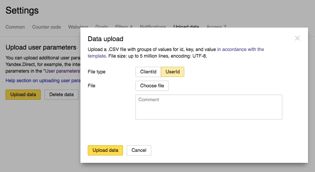315x172 pixels.
Task: Select ClientId file type
Action: tap(148, 72)
